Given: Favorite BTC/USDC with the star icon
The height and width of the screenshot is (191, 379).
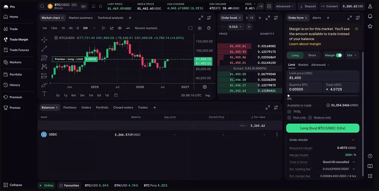Looking at the screenshot, I should pyautogui.click(x=101, y=6).
